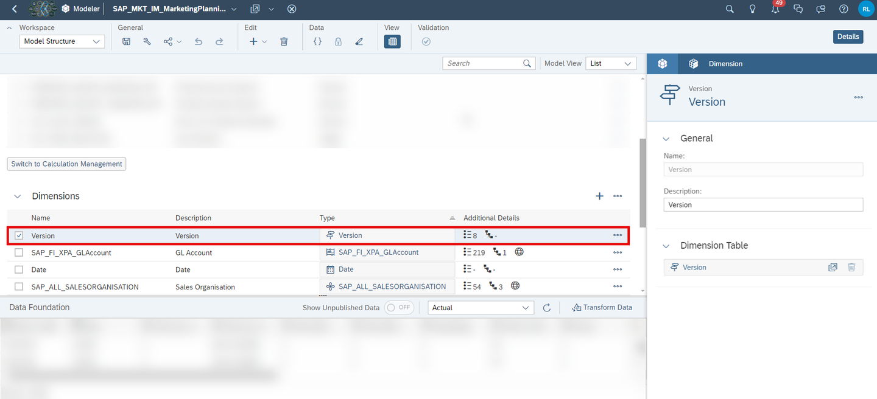Viewport: 877px width, 399px height.
Task: Click the vertical scrollbar of model list
Action: coord(643,182)
